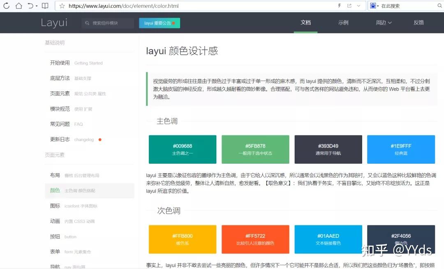444x269 pixels.
Task: Click the 搜索组件模块 search input field
Action: coord(108,23)
